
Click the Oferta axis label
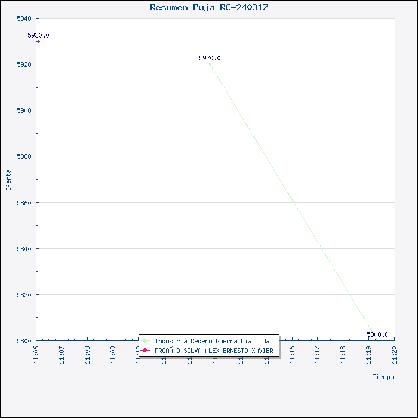coord(8,180)
